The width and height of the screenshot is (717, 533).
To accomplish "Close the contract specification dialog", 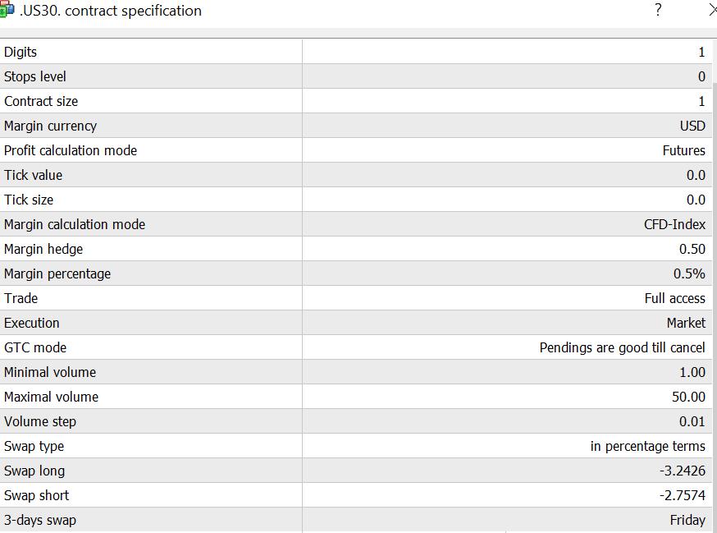I will click(712, 10).
